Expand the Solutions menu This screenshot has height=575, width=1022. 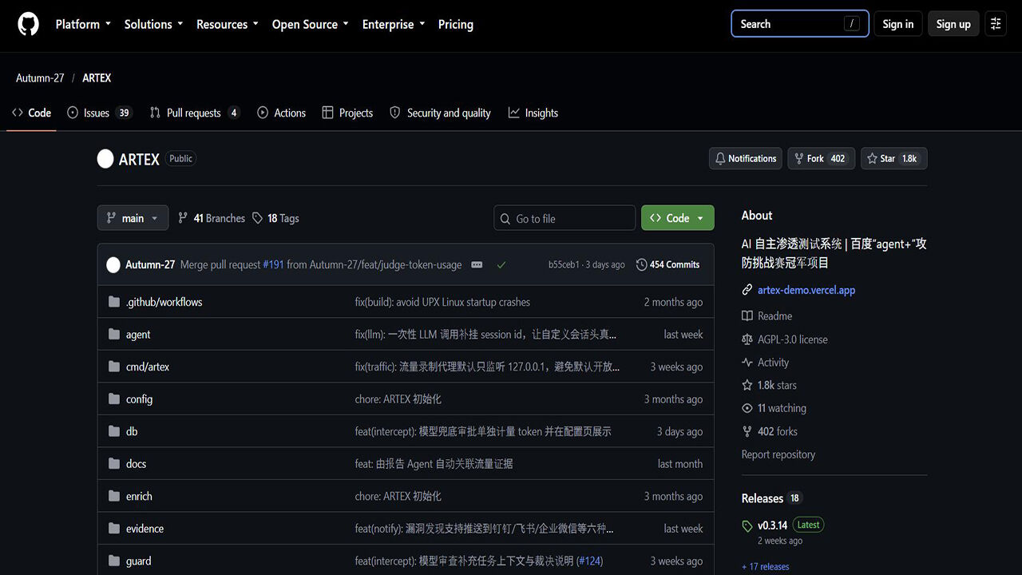coord(153,24)
